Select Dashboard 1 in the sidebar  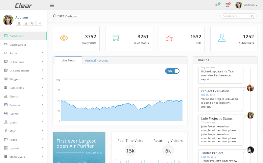click(x=23, y=36)
